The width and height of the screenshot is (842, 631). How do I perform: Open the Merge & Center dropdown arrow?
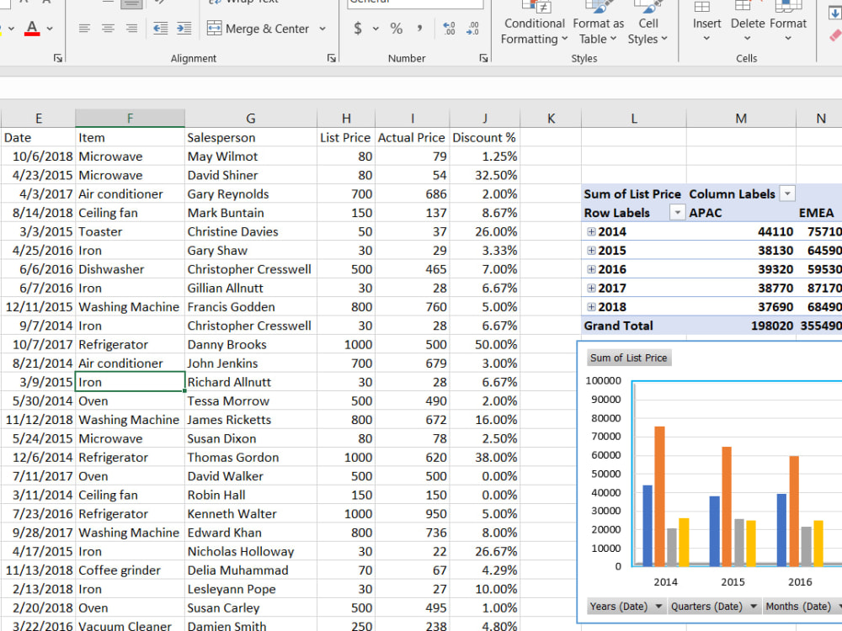[322, 29]
